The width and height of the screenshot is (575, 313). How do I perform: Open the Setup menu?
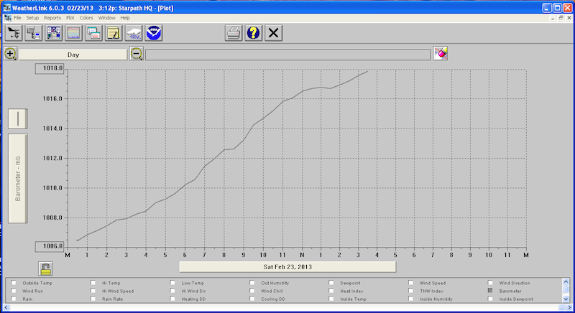[x=32, y=18]
